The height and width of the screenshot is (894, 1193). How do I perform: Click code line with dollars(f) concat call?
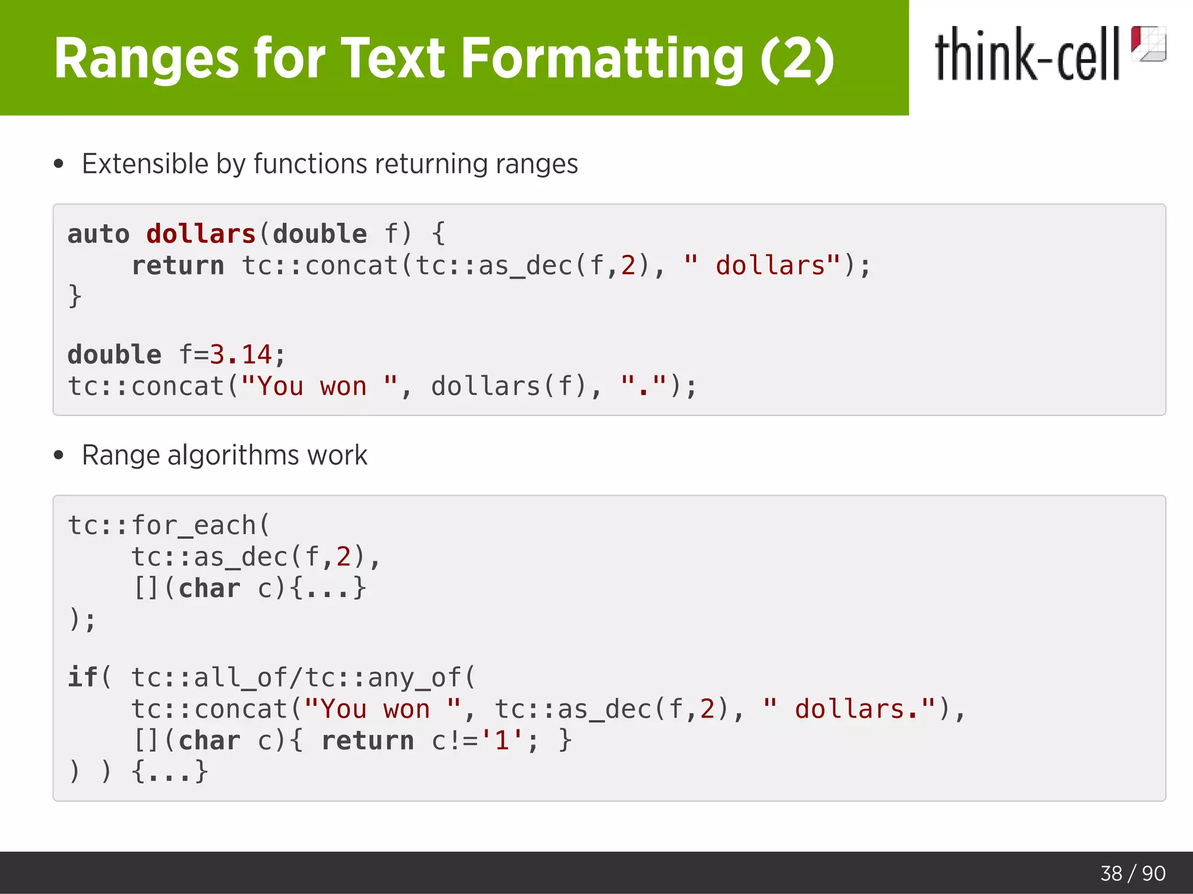click(x=382, y=386)
